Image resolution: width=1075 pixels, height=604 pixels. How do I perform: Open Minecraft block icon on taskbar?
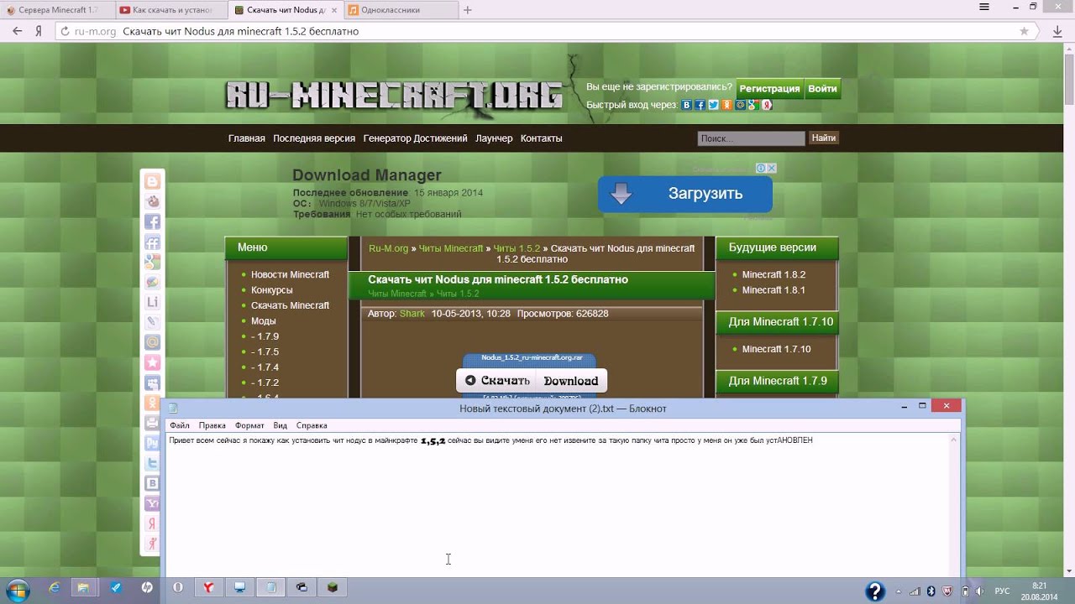pyautogui.click(x=333, y=589)
